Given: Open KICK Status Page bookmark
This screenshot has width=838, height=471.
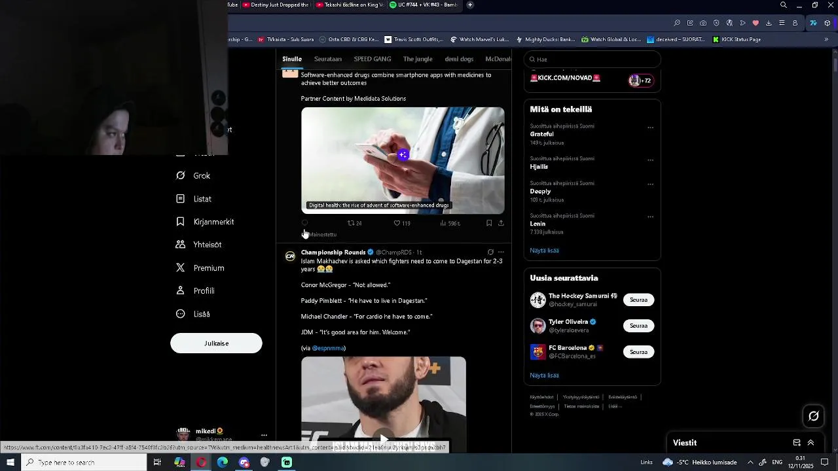Looking at the screenshot, I should tap(737, 39).
